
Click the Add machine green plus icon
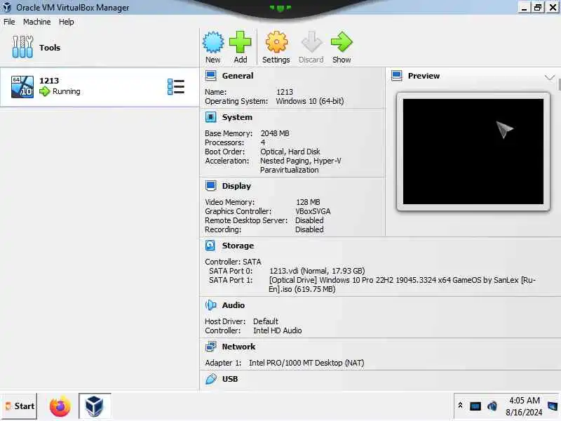pos(240,42)
